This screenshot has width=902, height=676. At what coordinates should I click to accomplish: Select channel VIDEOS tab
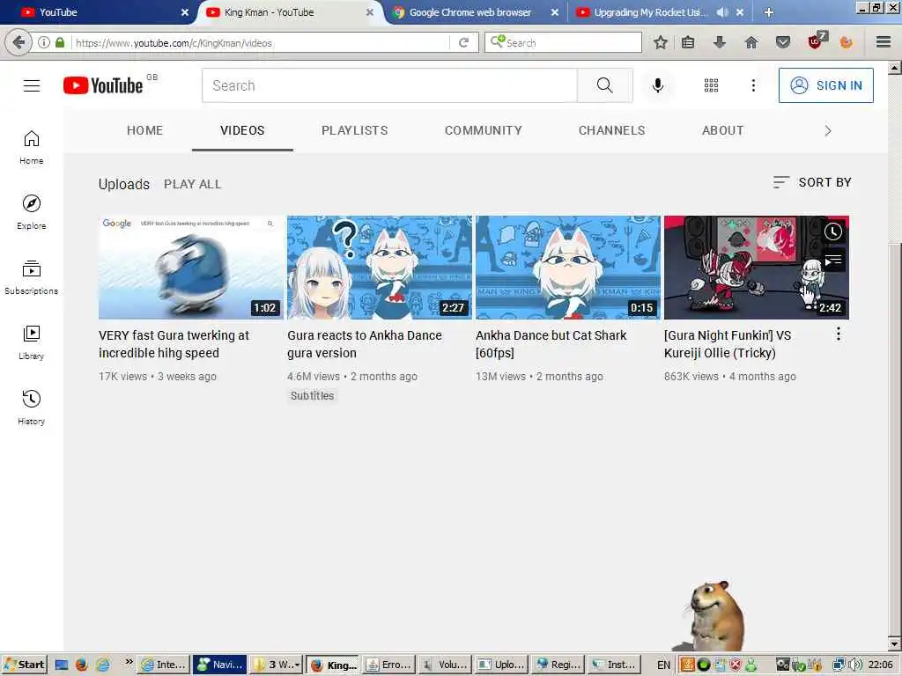tap(242, 130)
